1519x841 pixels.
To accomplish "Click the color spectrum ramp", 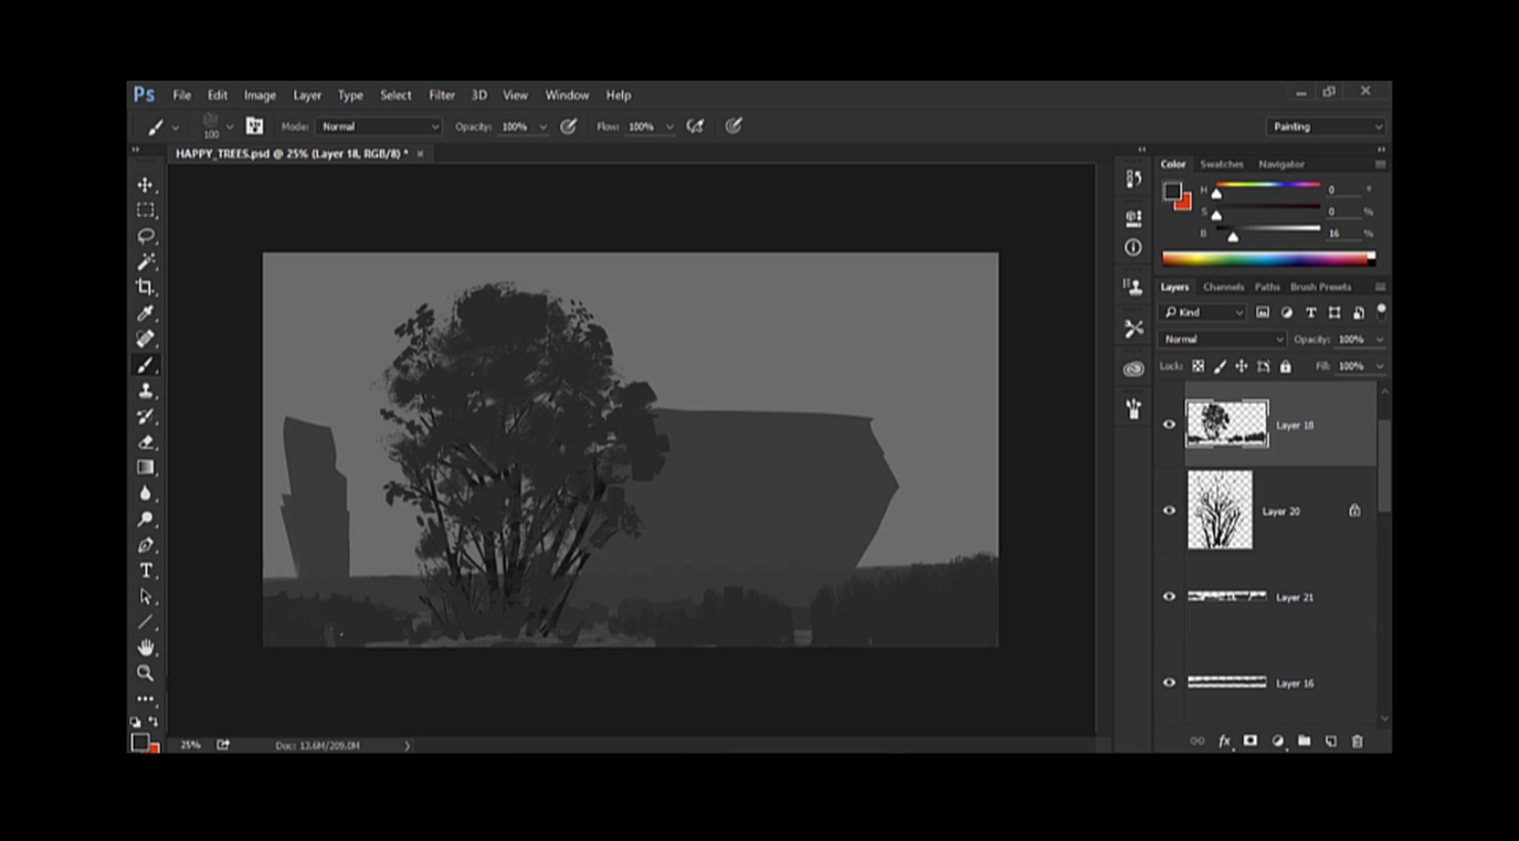I will (1266, 260).
